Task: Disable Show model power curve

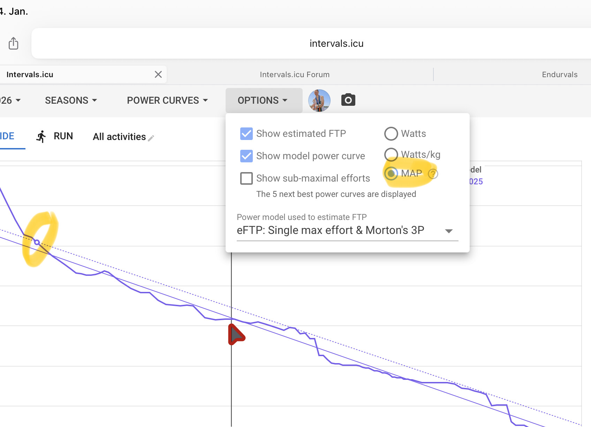Action: (247, 156)
